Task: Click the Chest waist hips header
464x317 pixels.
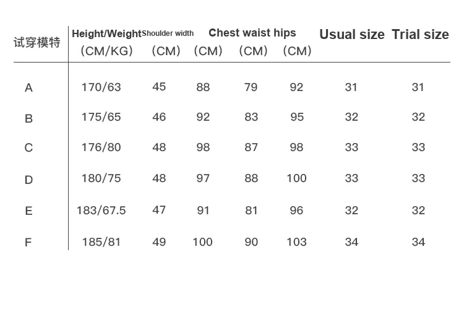Action: tap(252, 33)
